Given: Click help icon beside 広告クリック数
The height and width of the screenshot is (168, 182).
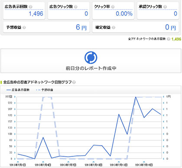Looking at the screenshot, I should pyautogui.click(x=76, y=7).
